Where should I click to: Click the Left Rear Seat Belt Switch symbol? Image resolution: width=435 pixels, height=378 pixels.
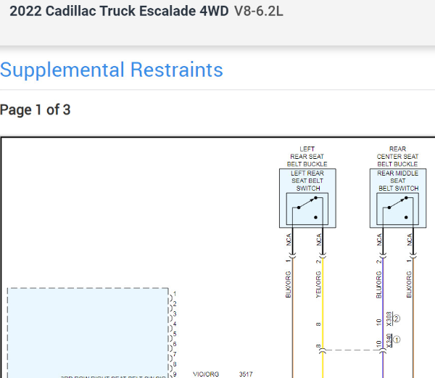tap(307, 209)
